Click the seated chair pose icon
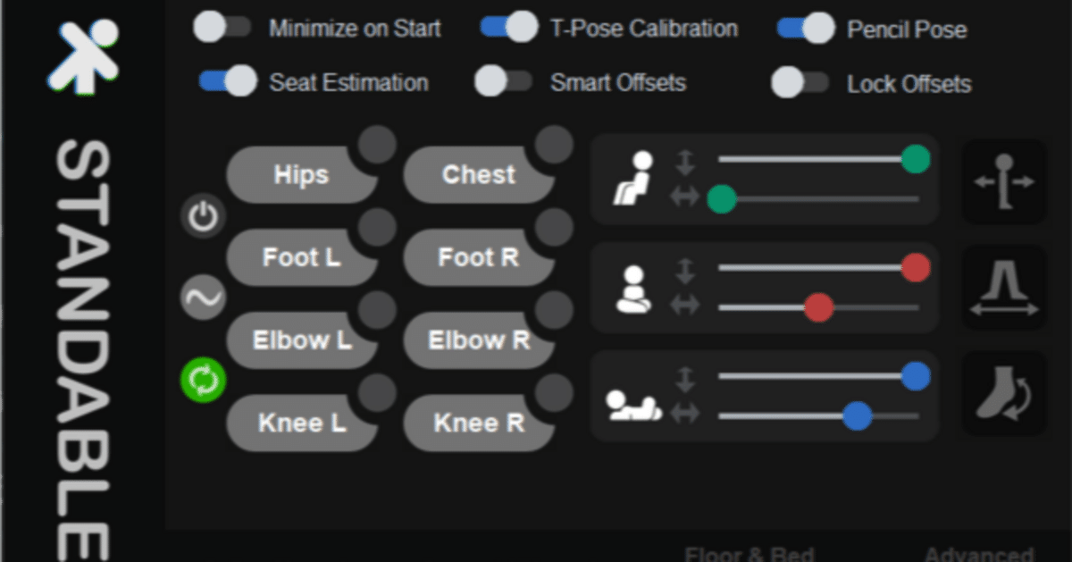 click(635, 180)
